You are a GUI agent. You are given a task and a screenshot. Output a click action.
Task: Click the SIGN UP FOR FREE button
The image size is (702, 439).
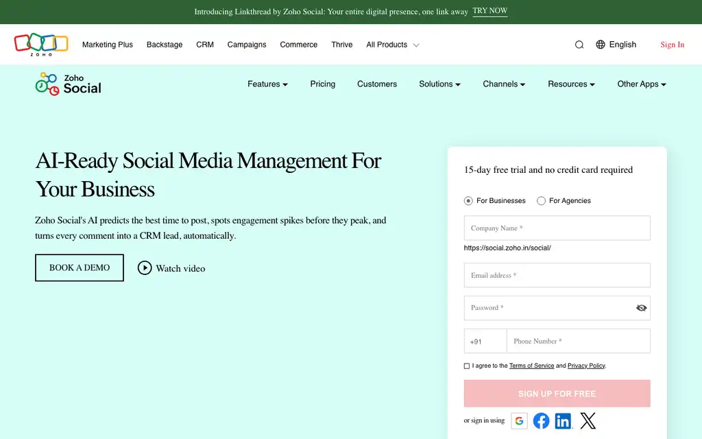(x=557, y=394)
